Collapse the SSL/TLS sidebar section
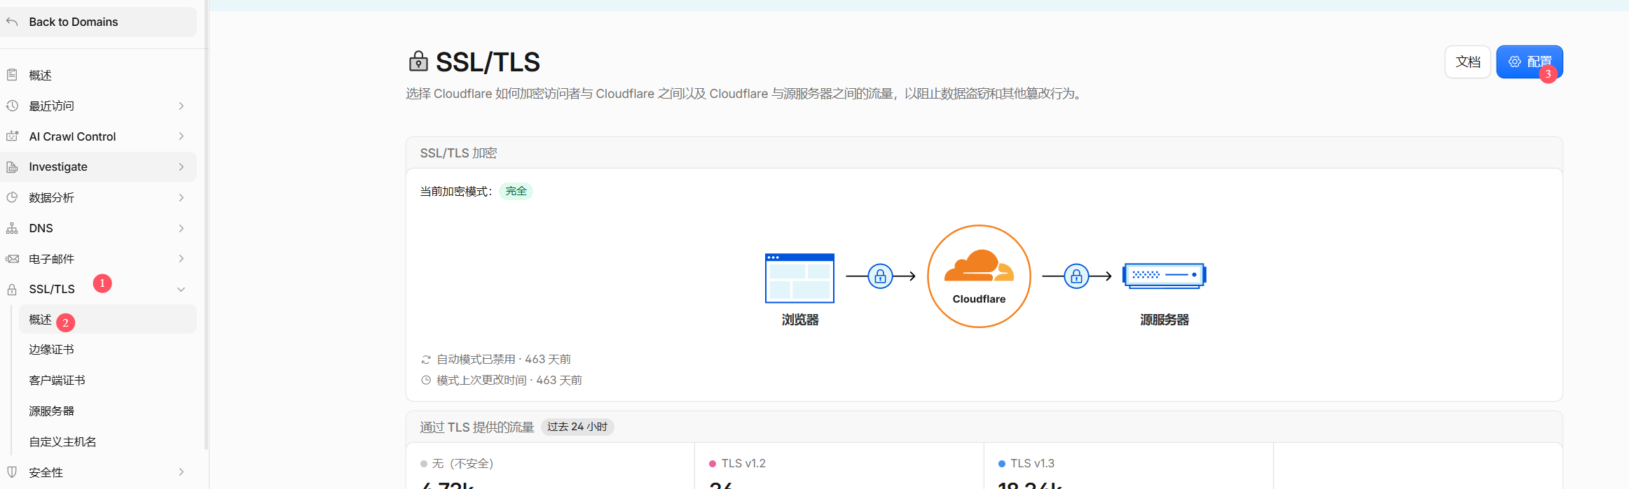Viewport: 1629px width, 489px height. (181, 289)
